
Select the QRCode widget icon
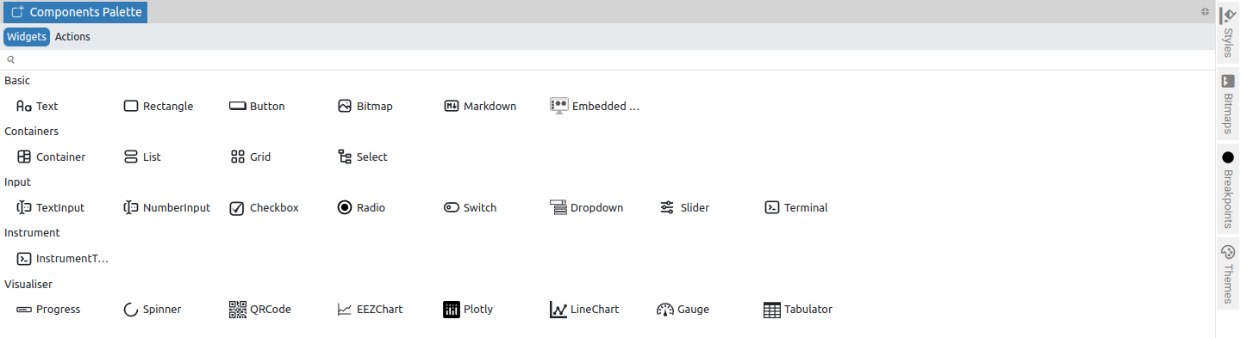(238, 310)
